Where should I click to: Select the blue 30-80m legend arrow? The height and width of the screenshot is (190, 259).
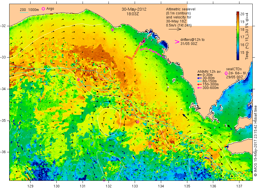pyautogui.click(x=199, y=78)
